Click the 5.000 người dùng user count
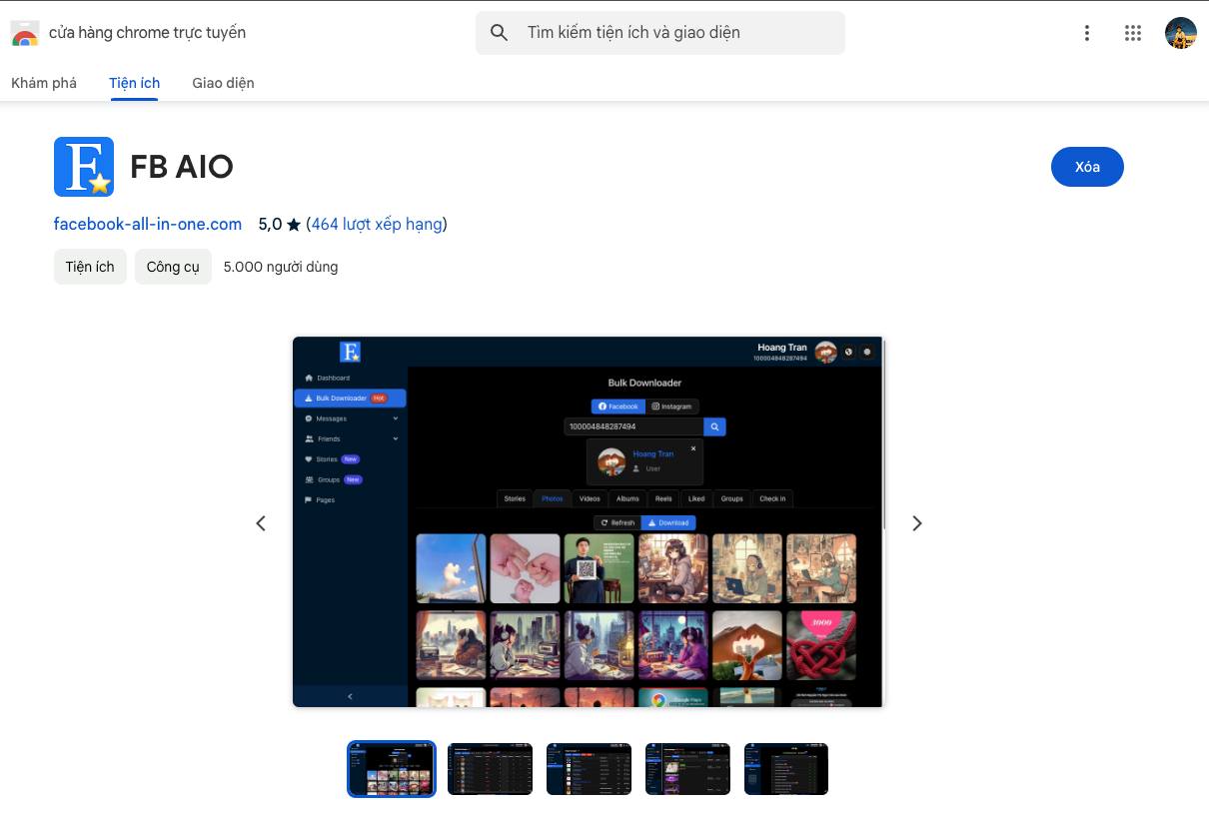 281,267
